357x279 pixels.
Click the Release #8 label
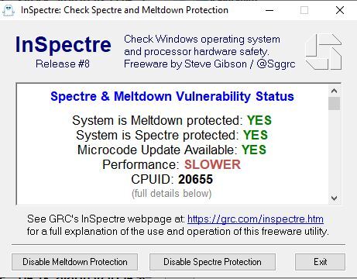click(63, 64)
